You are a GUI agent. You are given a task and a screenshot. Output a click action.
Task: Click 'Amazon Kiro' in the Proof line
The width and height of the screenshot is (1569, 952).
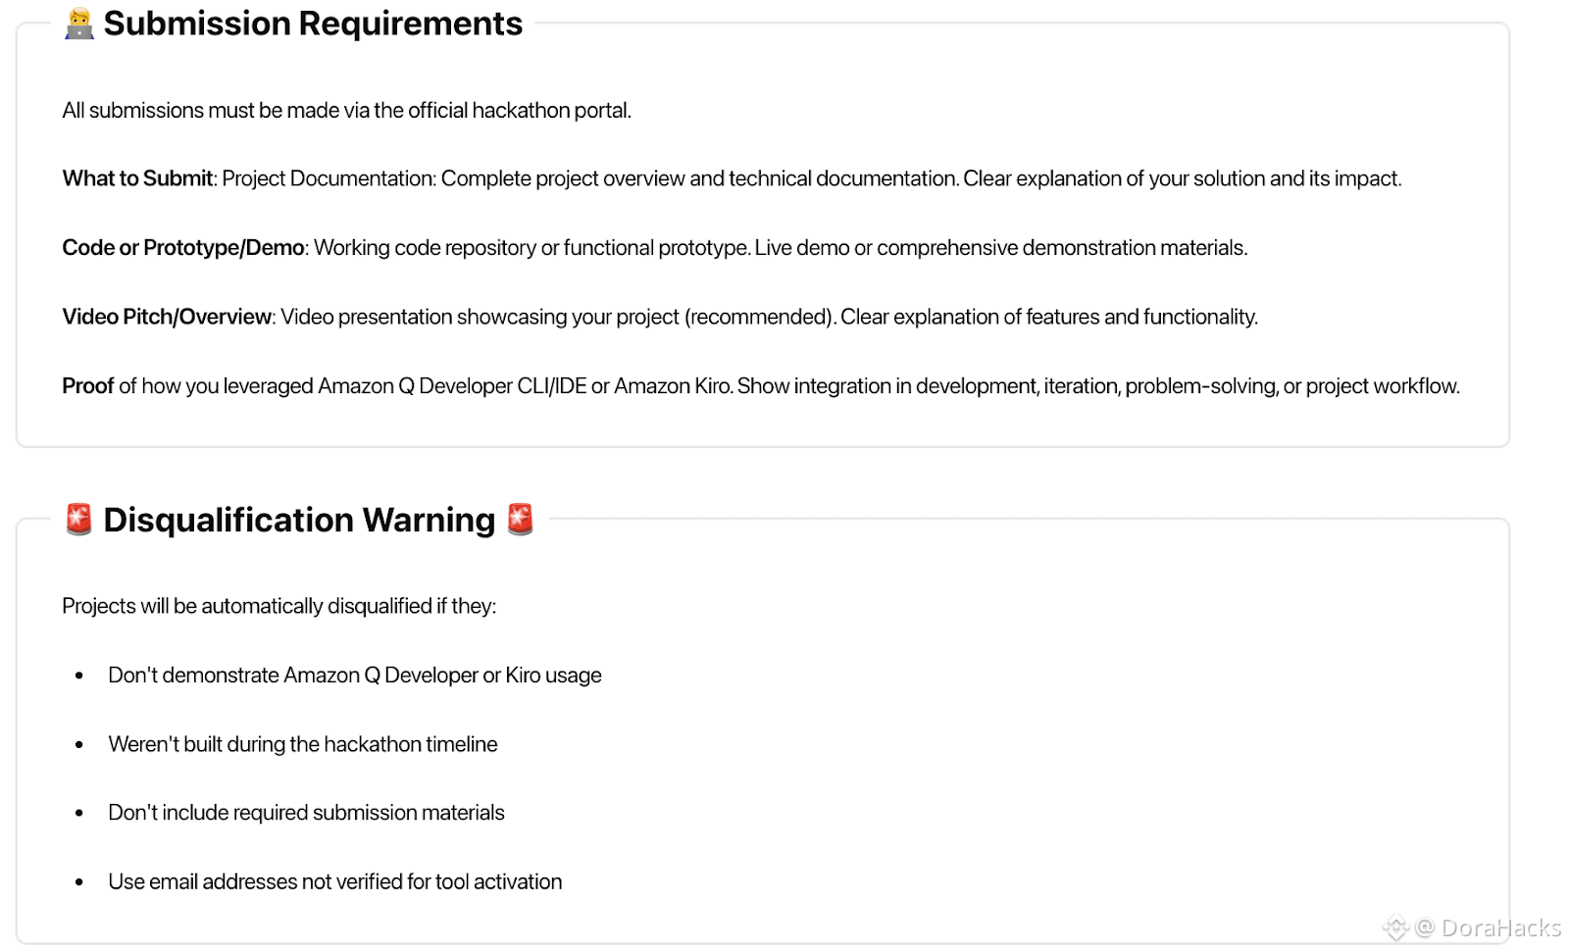pos(672,386)
